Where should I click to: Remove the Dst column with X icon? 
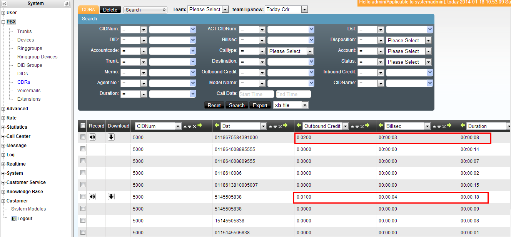coord(280,126)
